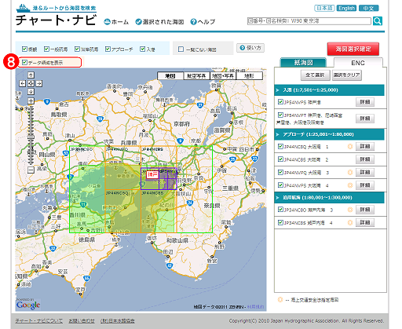This screenshot has height=329, width=402.
Task: Open the 使い方 how-to button
Action: click(x=250, y=48)
